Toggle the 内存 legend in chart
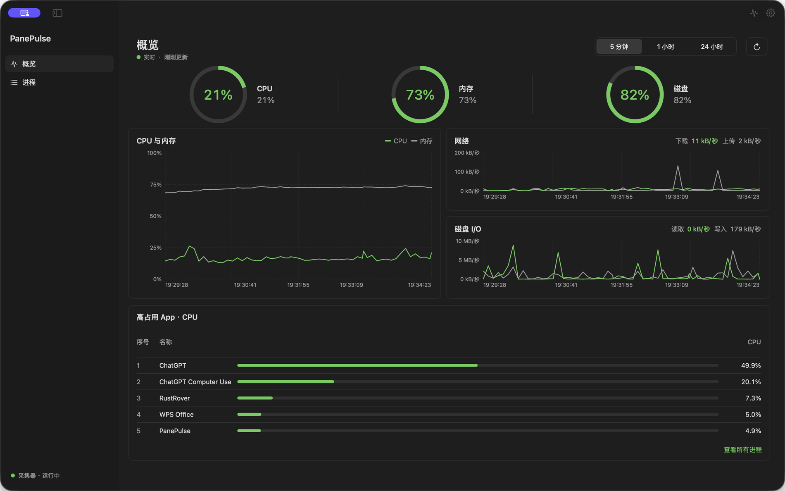 pyautogui.click(x=422, y=141)
